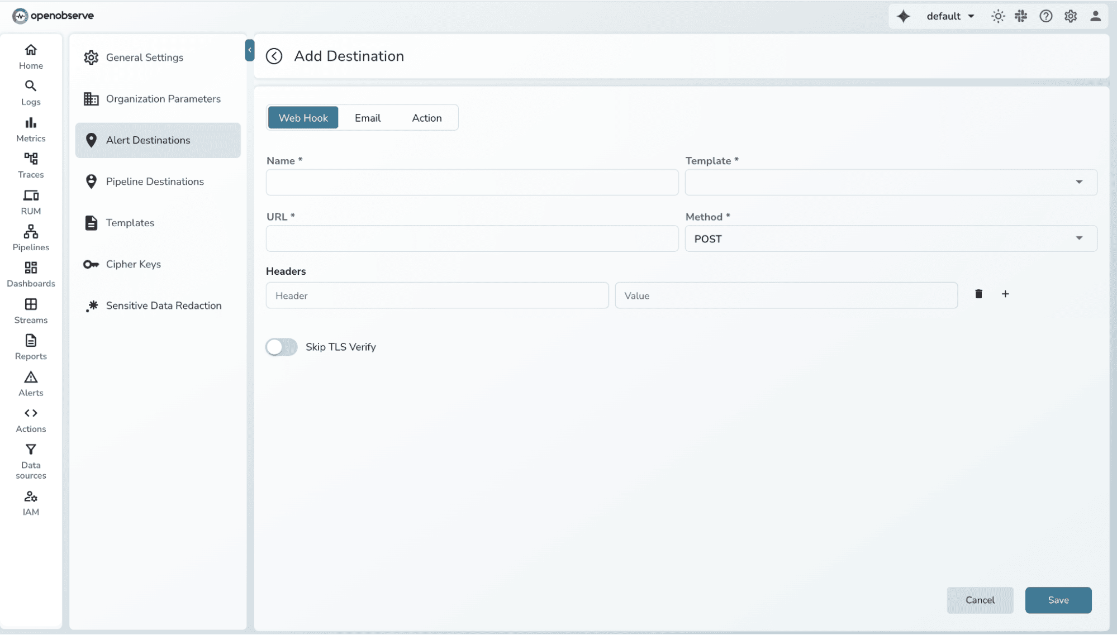Viewport: 1117px width, 635px height.
Task: Open the Dashboards panel
Action: [x=31, y=274]
